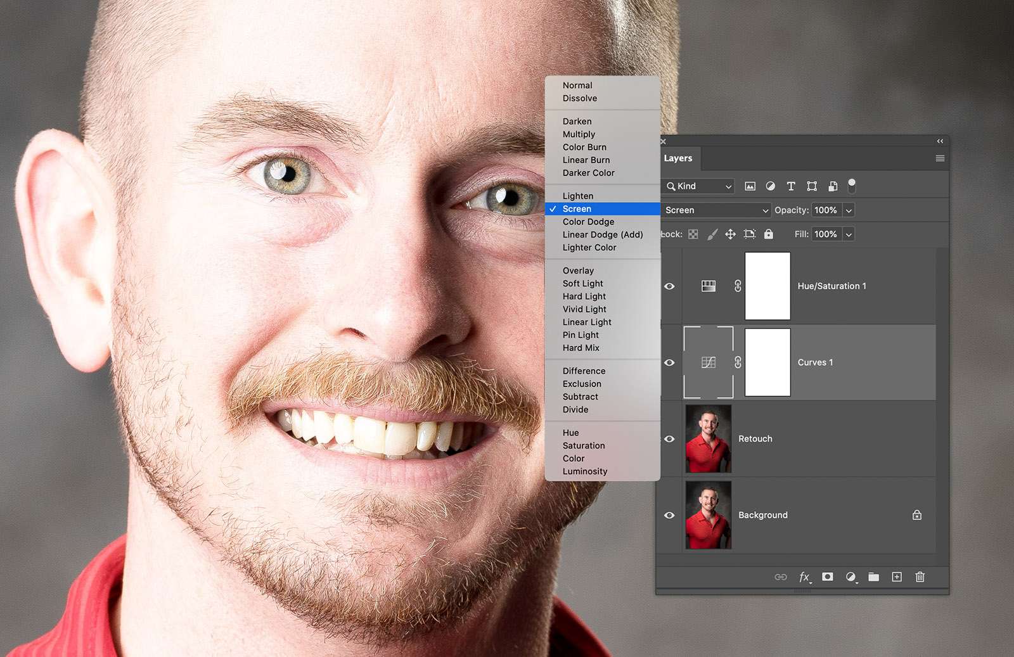Open the fx layer style icon
Image resolution: width=1014 pixels, height=657 pixels.
pyautogui.click(x=804, y=577)
